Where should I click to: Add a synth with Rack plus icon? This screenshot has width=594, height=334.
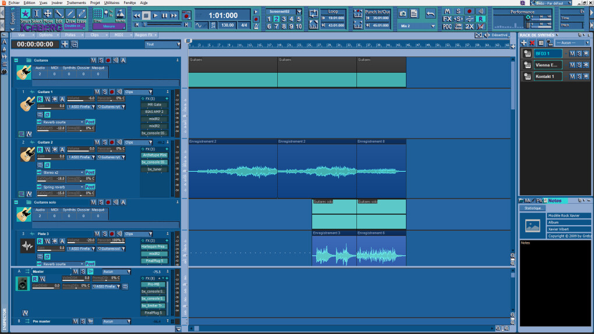[x=524, y=43]
